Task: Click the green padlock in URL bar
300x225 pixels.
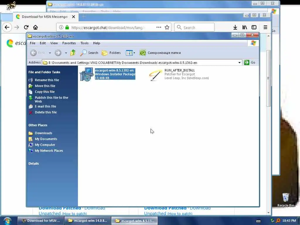Action: (x=67, y=27)
